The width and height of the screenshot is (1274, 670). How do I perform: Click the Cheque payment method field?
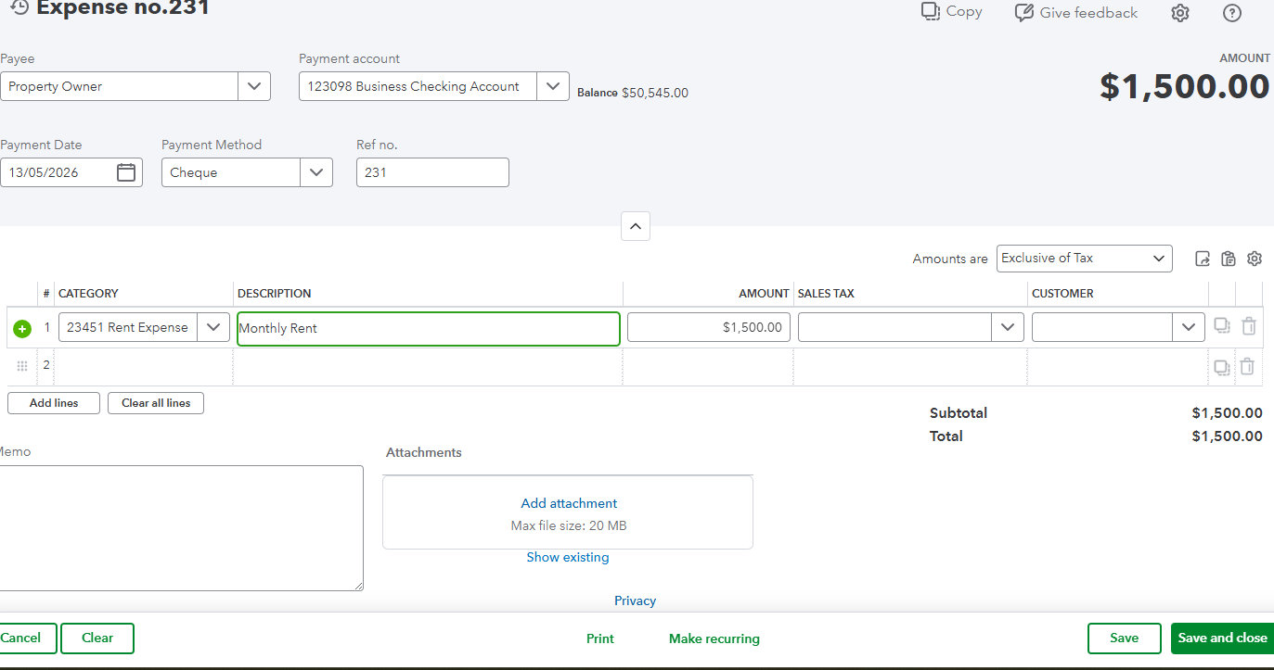click(231, 172)
